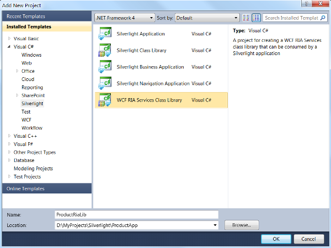The image size is (331, 248).
Task: Expand the Other Project Types node
Action: [9, 152]
